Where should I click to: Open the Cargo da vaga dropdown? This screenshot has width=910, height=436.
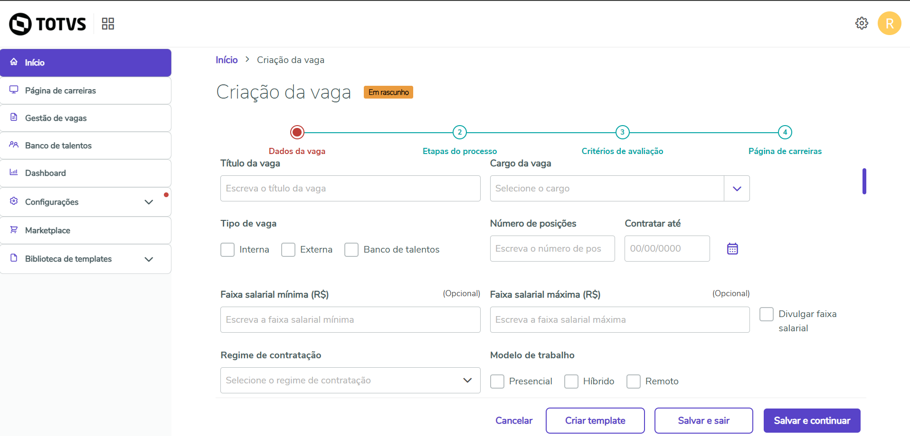click(737, 189)
